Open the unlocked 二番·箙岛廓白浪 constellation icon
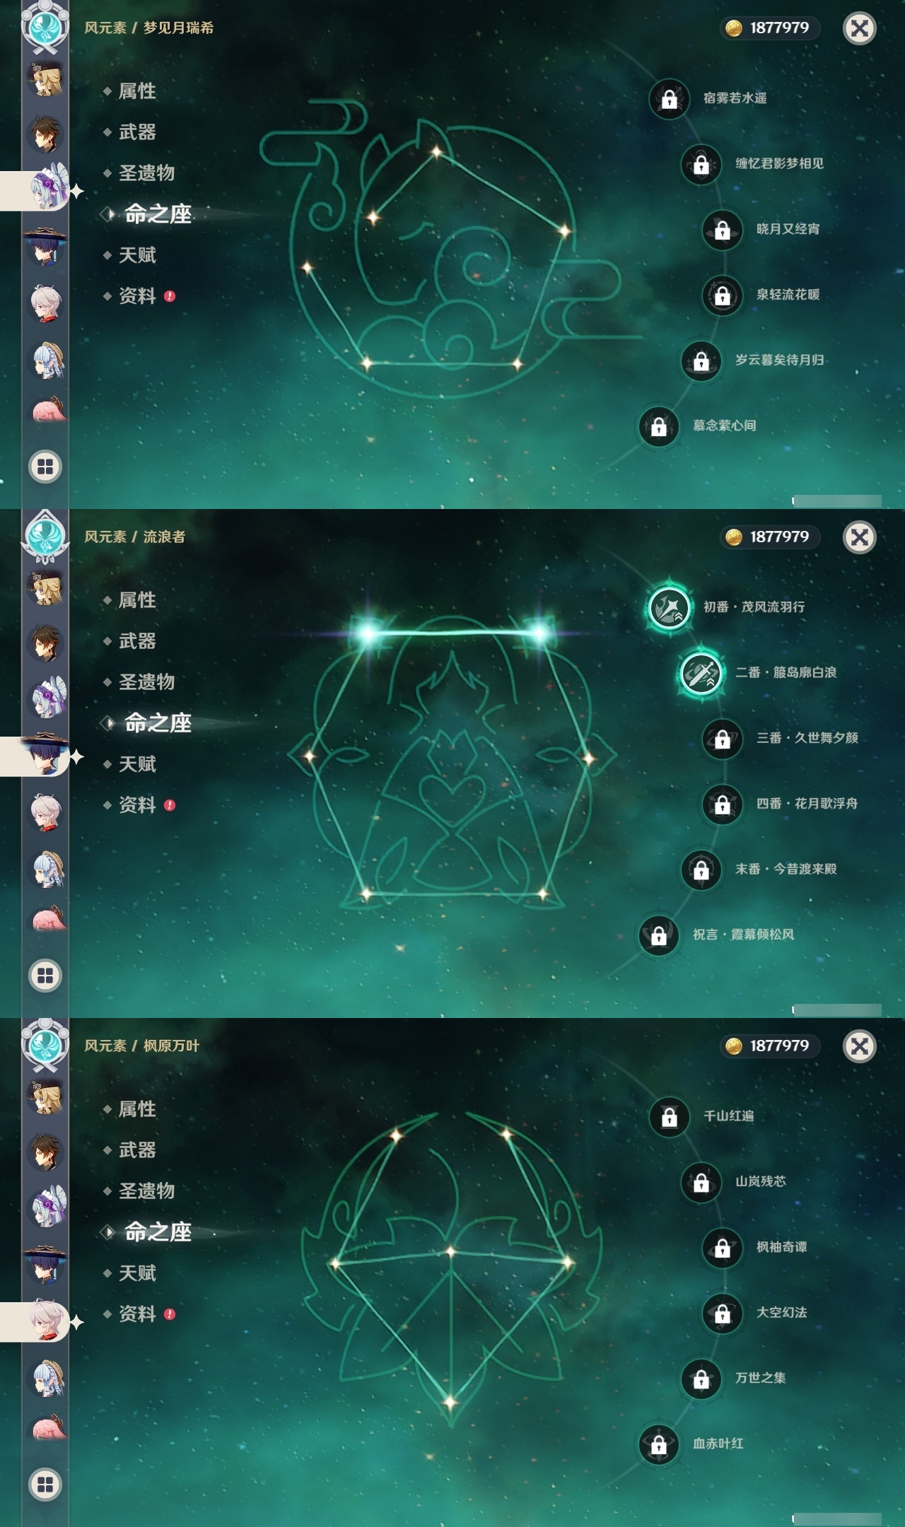The image size is (905, 1527). point(701,673)
